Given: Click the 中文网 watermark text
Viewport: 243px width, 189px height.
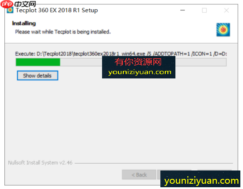Looking at the screenshot, I should tap(25, 4).
